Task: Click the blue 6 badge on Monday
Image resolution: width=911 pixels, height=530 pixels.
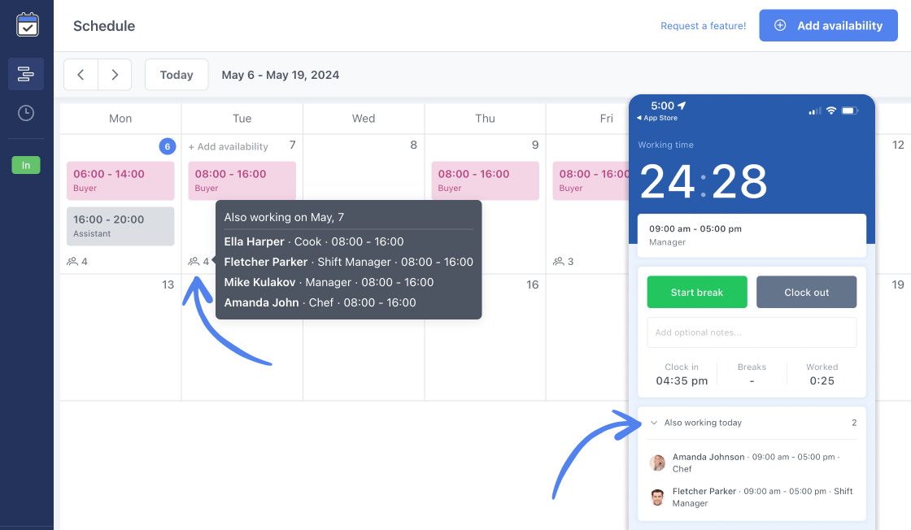Action: pos(168,146)
